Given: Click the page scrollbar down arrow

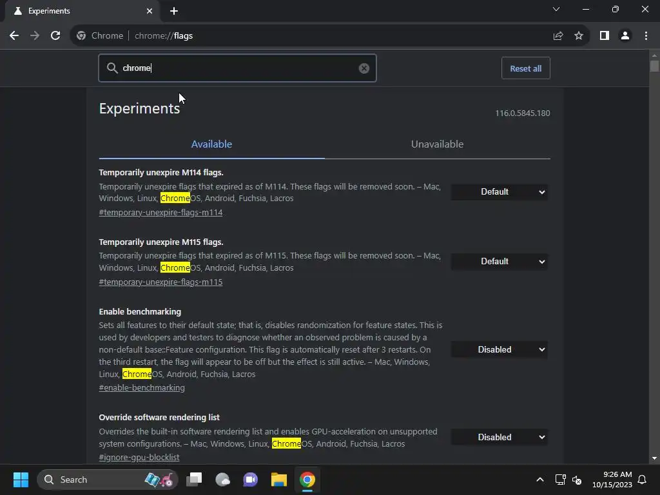Looking at the screenshot, I should point(654,458).
